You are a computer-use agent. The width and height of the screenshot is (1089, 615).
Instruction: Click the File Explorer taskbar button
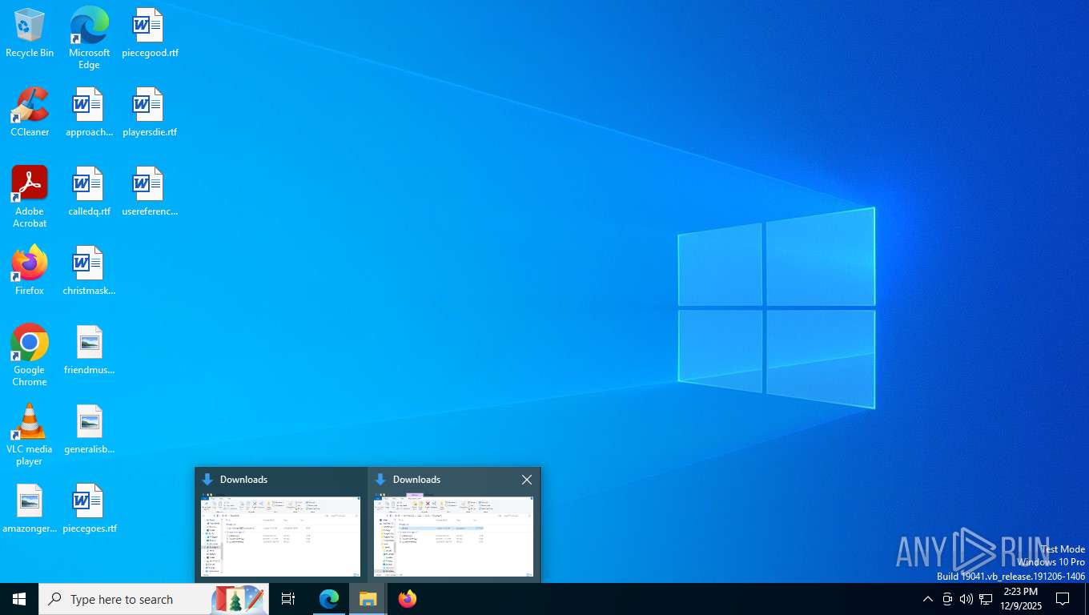tap(368, 599)
